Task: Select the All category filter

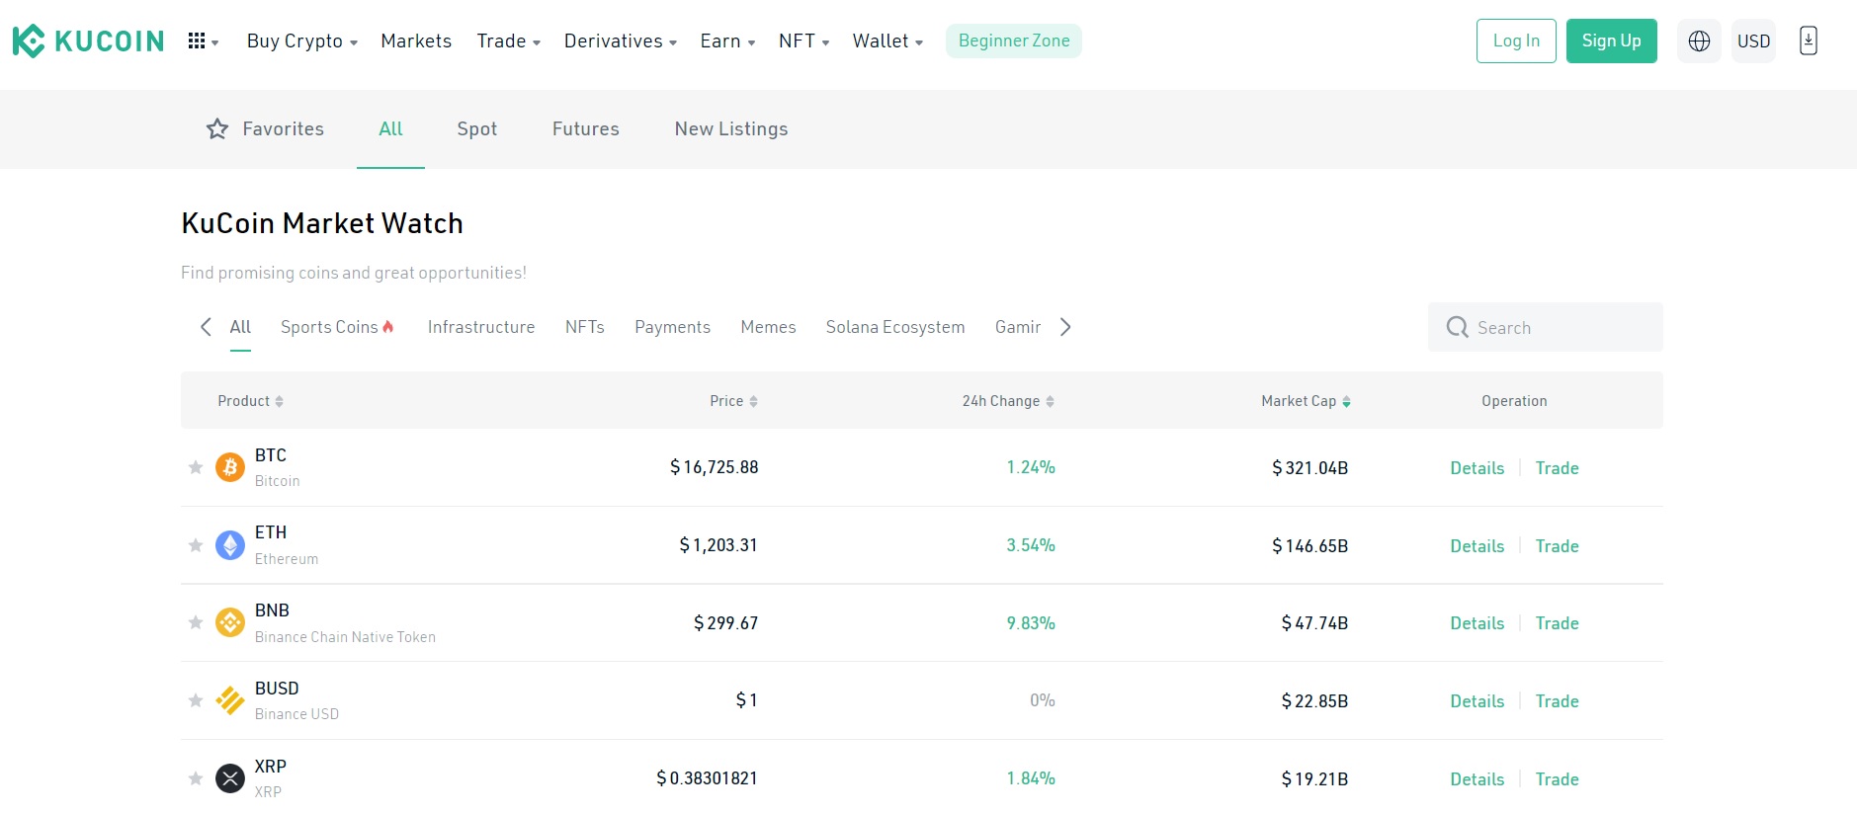Action: coord(240,327)
